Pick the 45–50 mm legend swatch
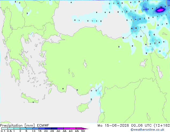 [x=79, y=128]
